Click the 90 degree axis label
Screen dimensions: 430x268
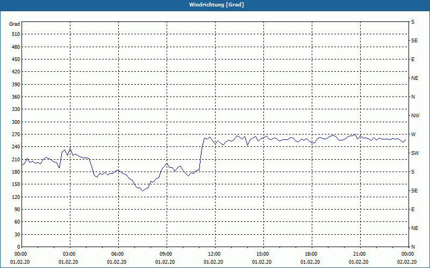(17, 209)
